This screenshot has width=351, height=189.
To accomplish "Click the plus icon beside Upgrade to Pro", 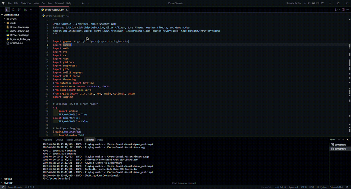I will [305, 3].
